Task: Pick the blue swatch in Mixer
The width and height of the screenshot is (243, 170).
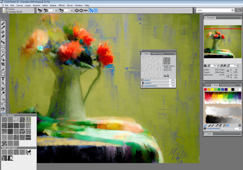Action: 222,90
